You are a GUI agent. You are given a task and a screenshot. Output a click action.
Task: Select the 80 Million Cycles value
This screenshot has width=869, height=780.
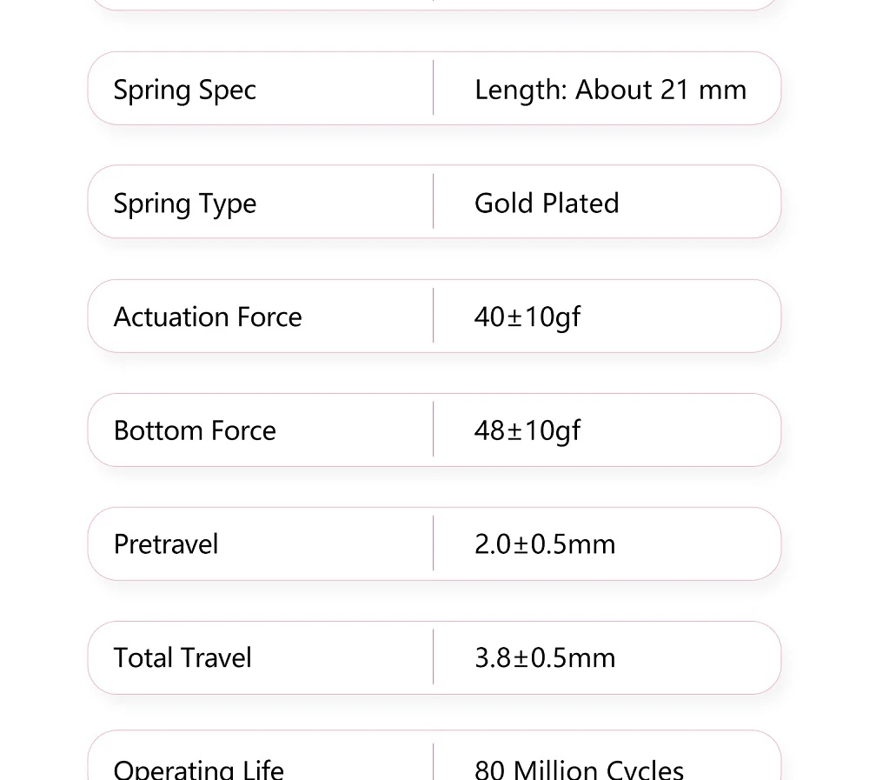click(579, 769)
